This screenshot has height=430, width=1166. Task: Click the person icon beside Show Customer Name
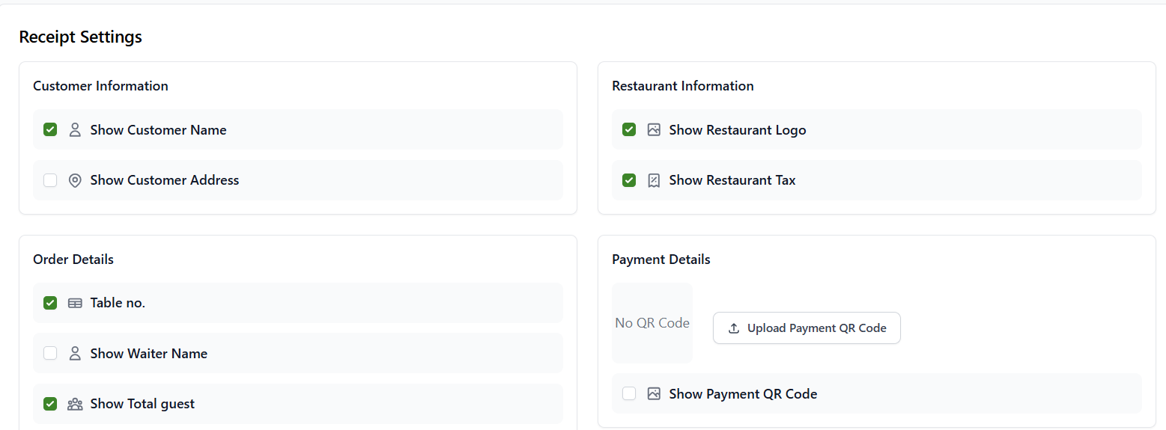(75, 130)
